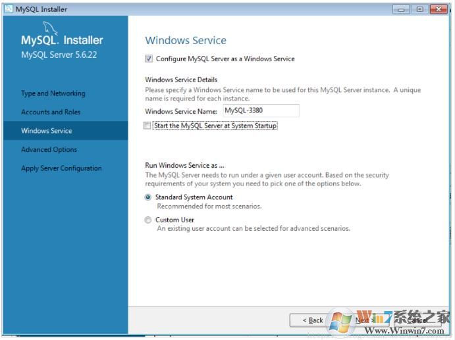Select Standard System Account radio option
The image size is (455, 340).
[x=148, y=197]
